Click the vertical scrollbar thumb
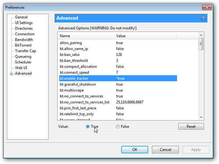The image size is (219, 164). coord(201,44)
